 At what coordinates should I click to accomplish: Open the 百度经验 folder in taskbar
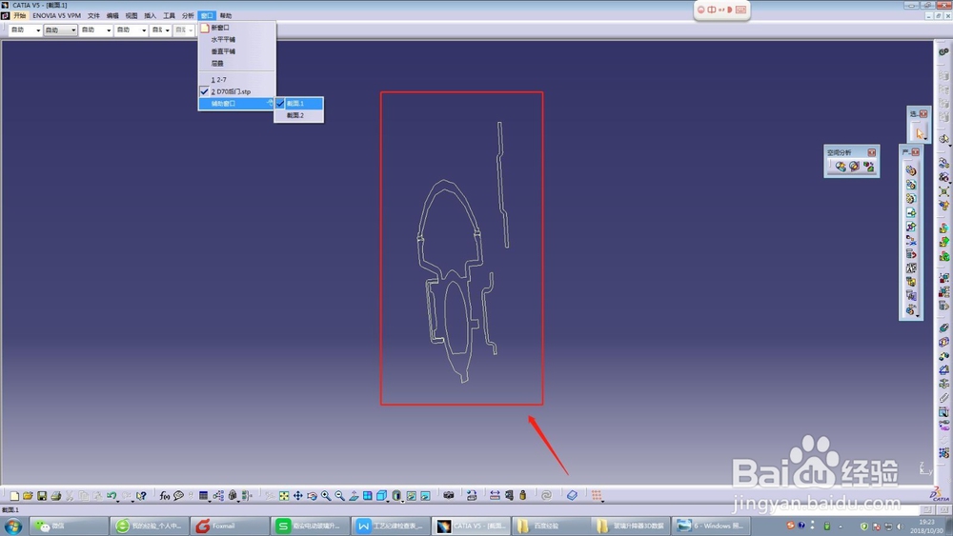pyautogui.click(x=550, y=526)
